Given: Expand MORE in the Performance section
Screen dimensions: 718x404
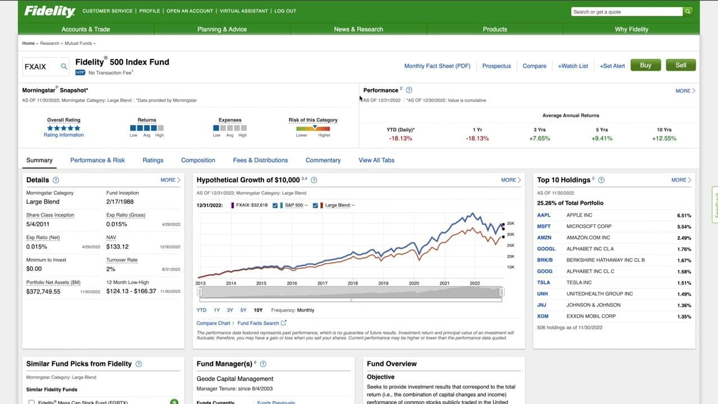Looking at the screenshot, I should click(685, 90).
